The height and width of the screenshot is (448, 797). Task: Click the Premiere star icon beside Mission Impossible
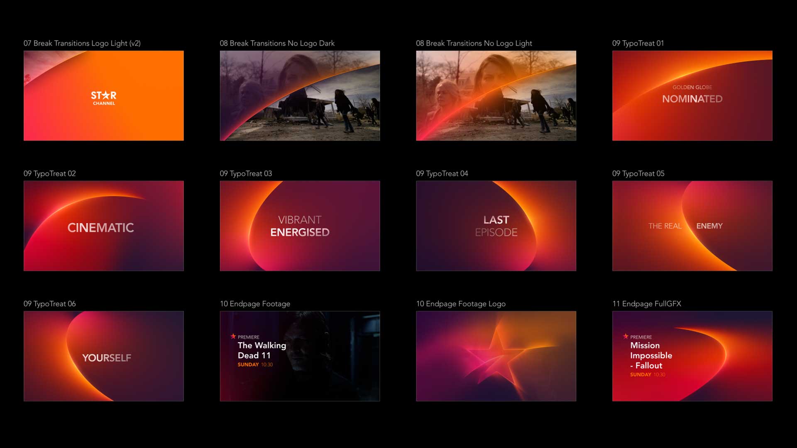point(626,336)
